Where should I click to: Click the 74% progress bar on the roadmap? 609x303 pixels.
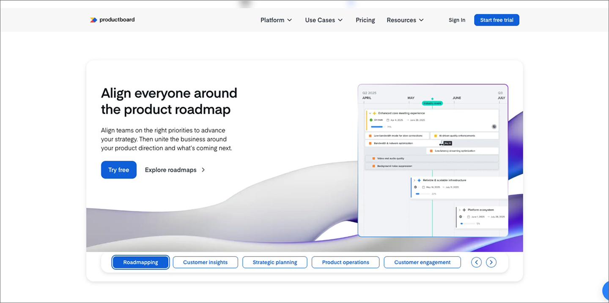point(377,126)
